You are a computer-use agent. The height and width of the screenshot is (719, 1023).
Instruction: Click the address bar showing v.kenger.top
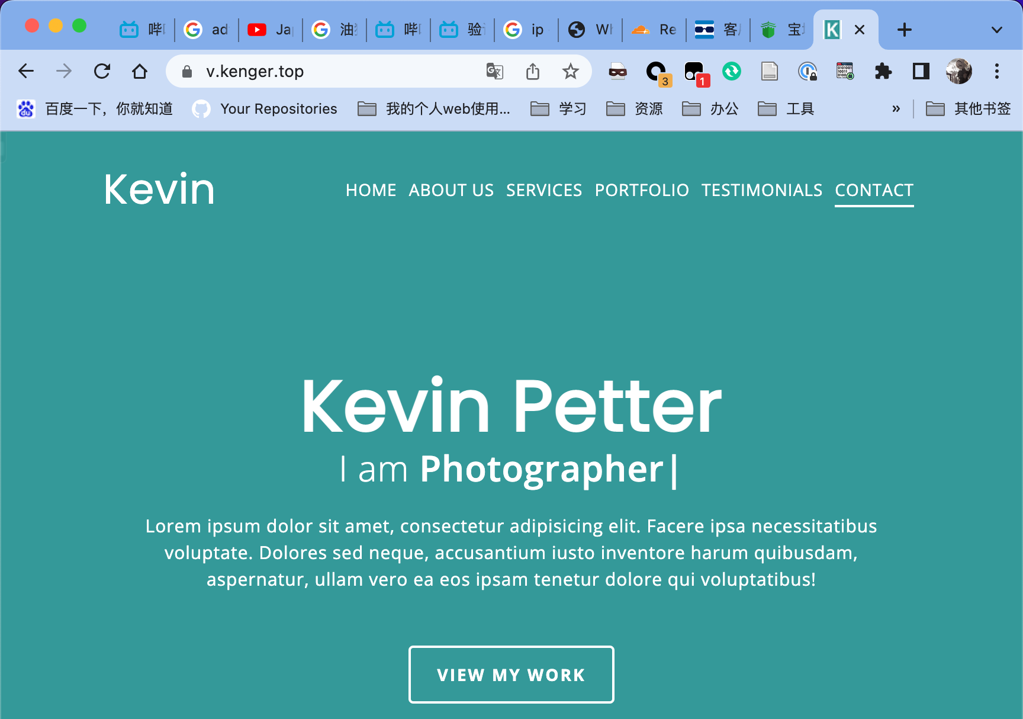tap(355, 71)
